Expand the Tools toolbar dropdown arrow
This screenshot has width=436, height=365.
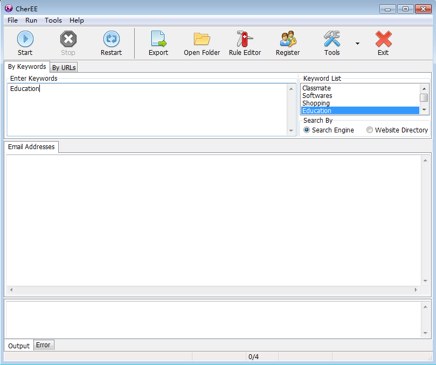[x=357, y=43]
